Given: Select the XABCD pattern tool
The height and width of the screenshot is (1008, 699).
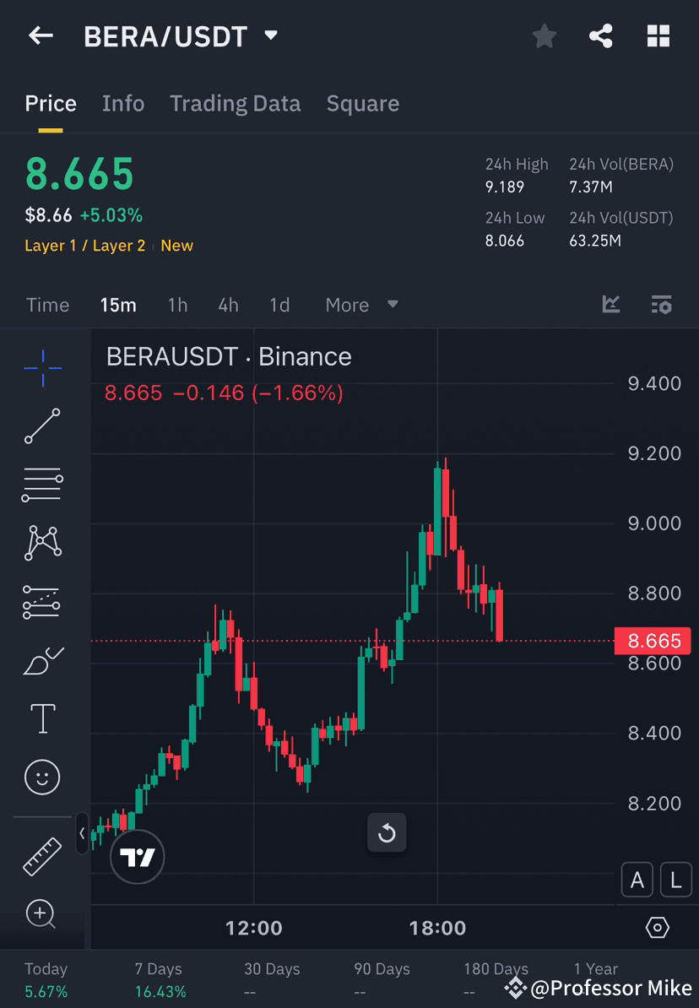Looking at the screenshot, I should [x=42, y=543].
